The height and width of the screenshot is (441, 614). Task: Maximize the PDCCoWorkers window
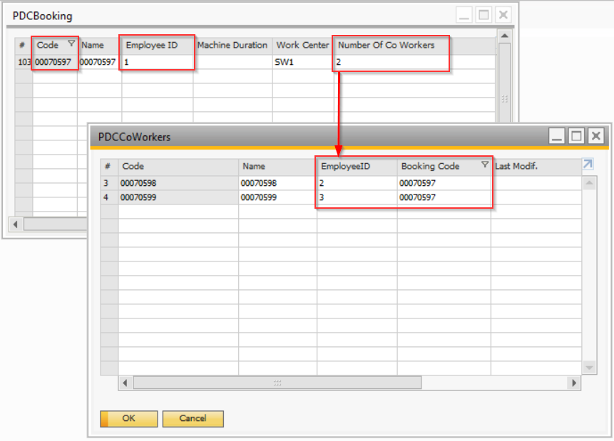coord(576,135)
